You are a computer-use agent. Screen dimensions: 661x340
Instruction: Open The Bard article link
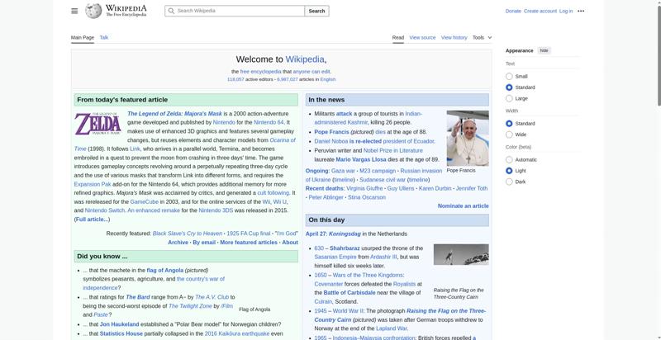tap(137, 297)
